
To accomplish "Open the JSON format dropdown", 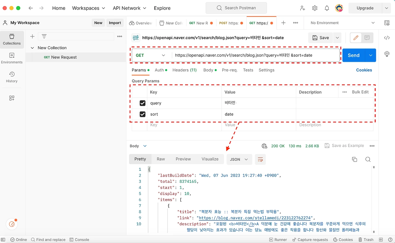I will pyautogui.click(x=239, y=159).
